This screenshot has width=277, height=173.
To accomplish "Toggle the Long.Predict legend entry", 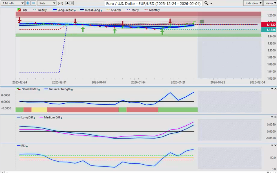I will [65, 10].
